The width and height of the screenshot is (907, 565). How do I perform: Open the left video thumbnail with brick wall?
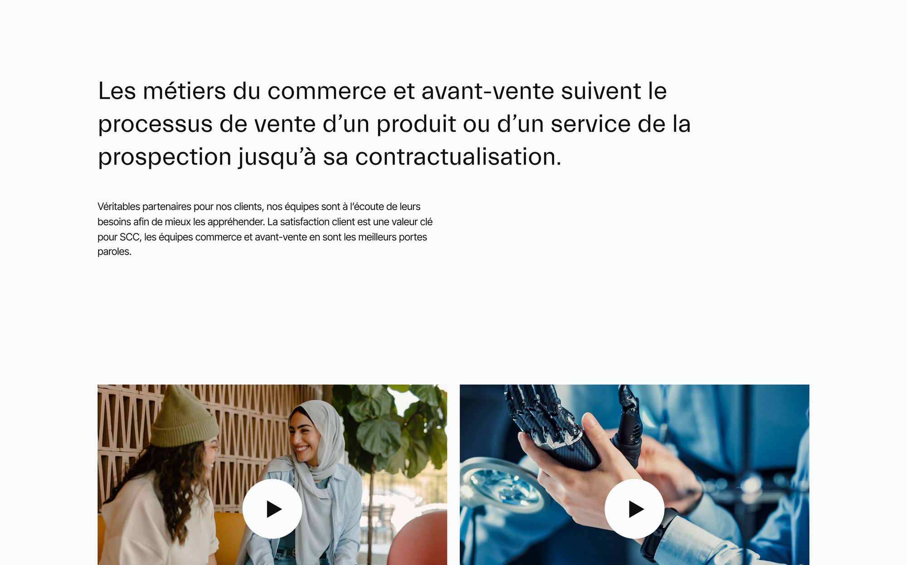[272, 474]
